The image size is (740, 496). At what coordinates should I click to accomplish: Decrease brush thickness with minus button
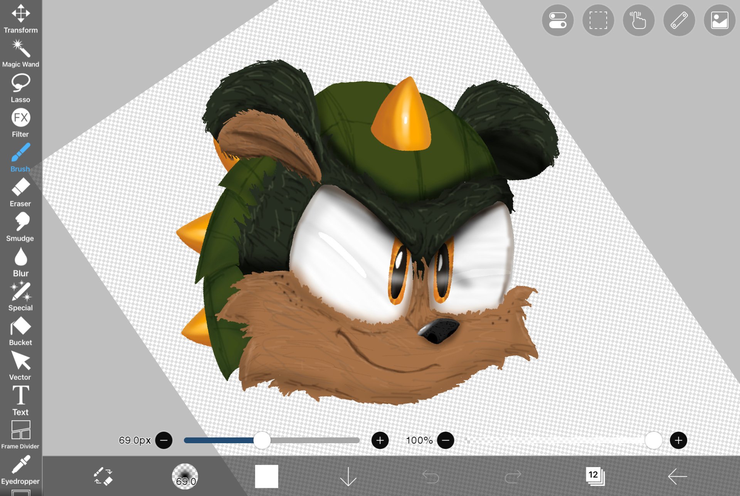point(164,441)
